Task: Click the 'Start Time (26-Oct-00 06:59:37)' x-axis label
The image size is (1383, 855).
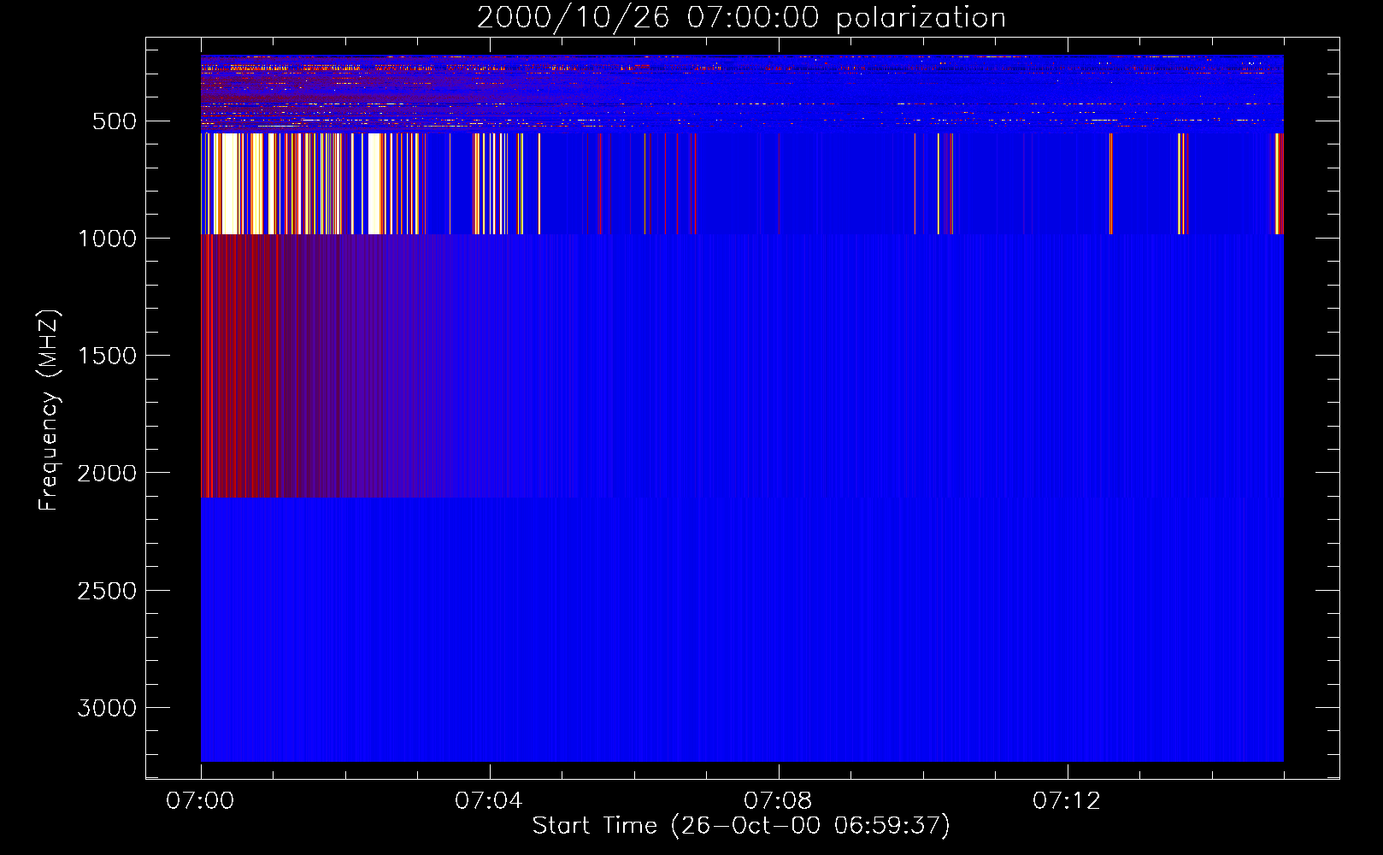Action: 741,826
